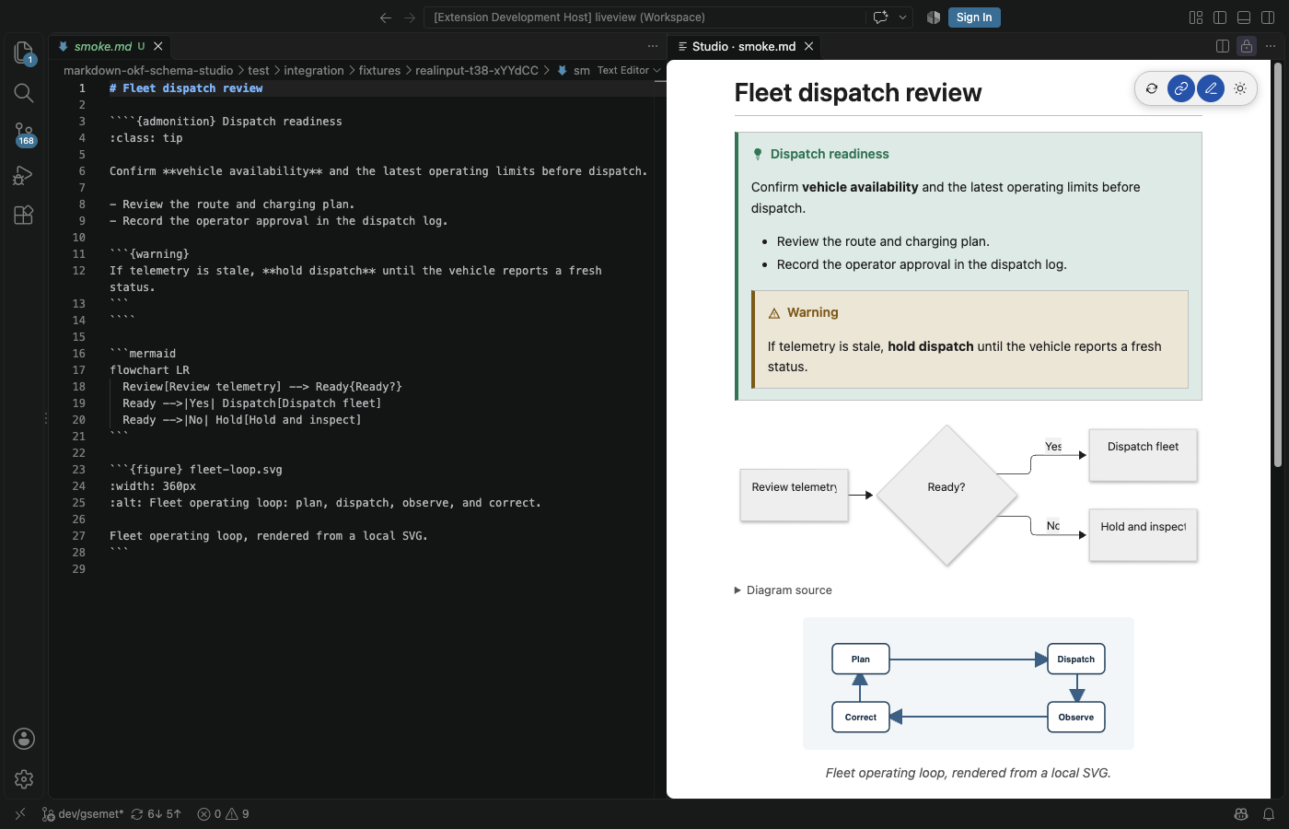Click the hexagon icon beside Sign In
This screenshot has width=1289, height=829.
tap(934, 18)
